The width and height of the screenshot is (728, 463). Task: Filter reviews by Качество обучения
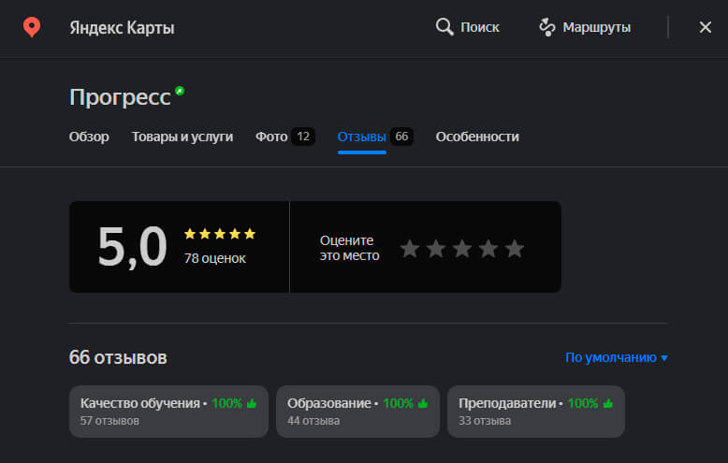pyautogui.click(x=168, y=411)
